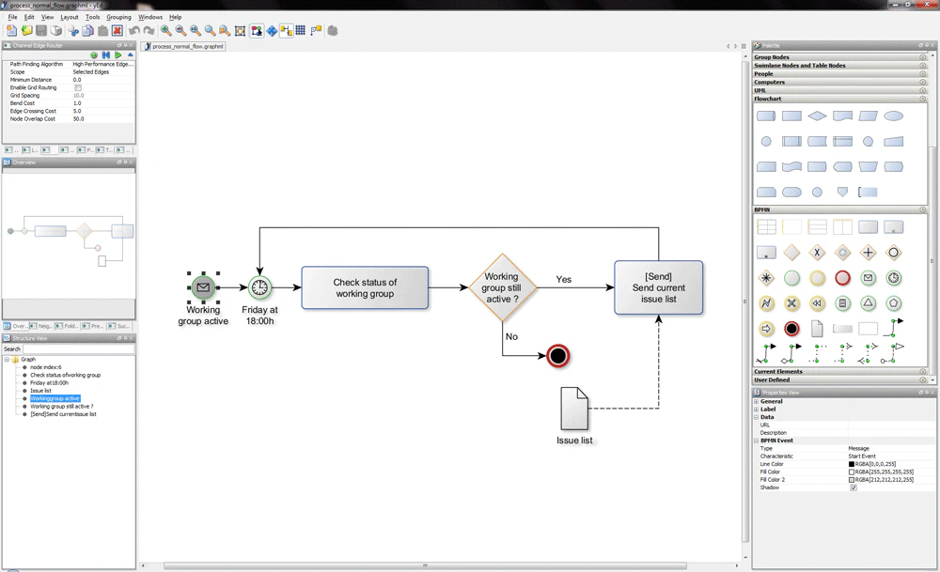Select the Cut tool in the toolbar
This screenshot has height=572, width=940.
[x=73, y=30]
